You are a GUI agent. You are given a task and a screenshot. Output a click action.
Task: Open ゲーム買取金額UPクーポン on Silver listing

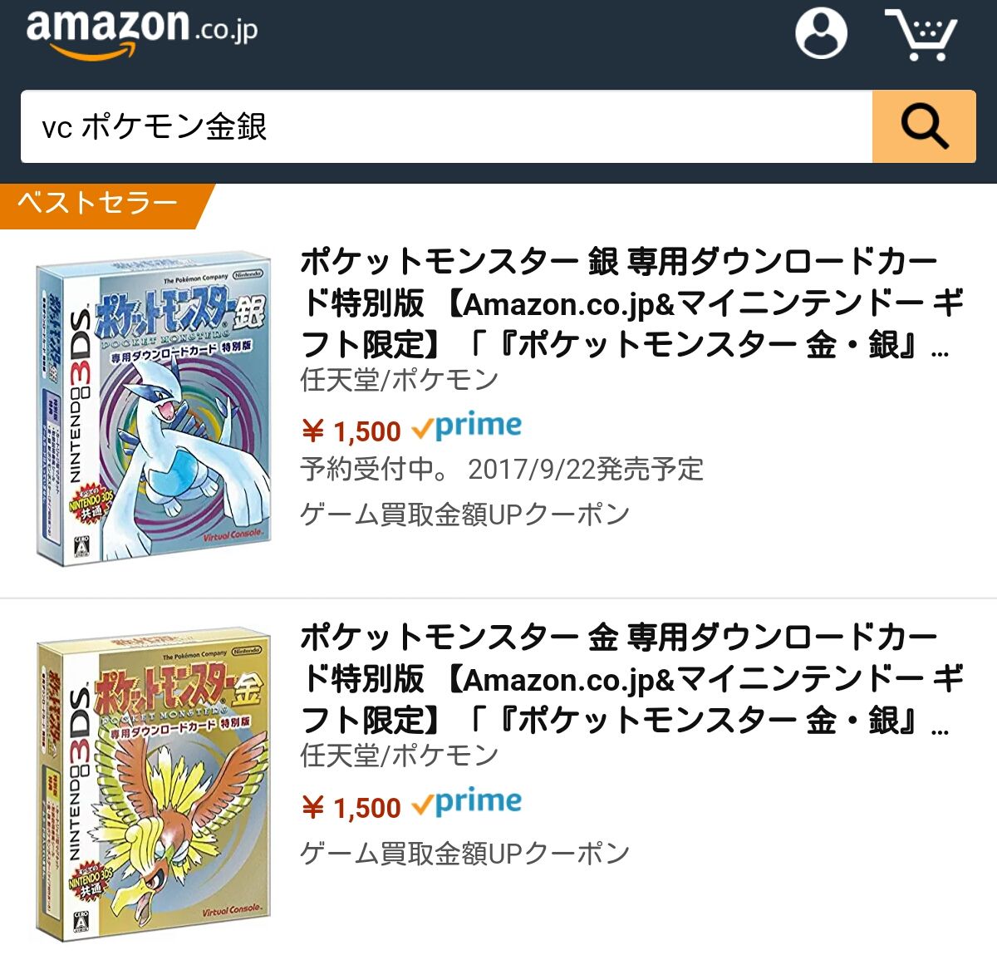(x=465, y=515)
